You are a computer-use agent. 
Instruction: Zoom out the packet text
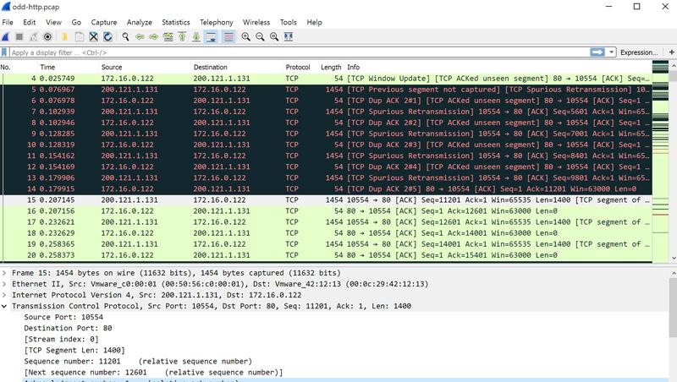[260, 37]
